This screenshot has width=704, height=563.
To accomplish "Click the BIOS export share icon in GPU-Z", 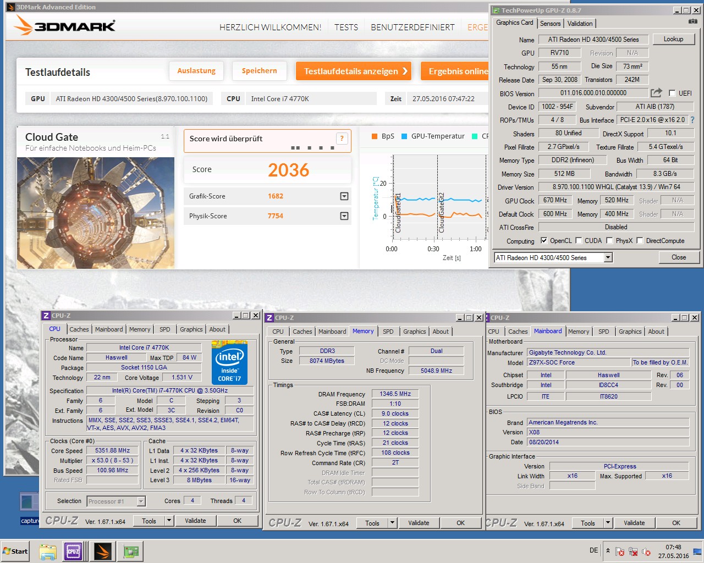I will [x=656, y=93].
